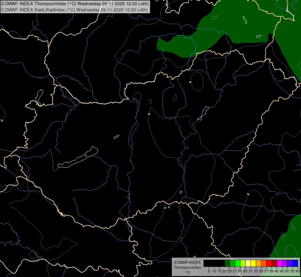Click the legend value 55
301x277 pixels.
pos(292,271)
